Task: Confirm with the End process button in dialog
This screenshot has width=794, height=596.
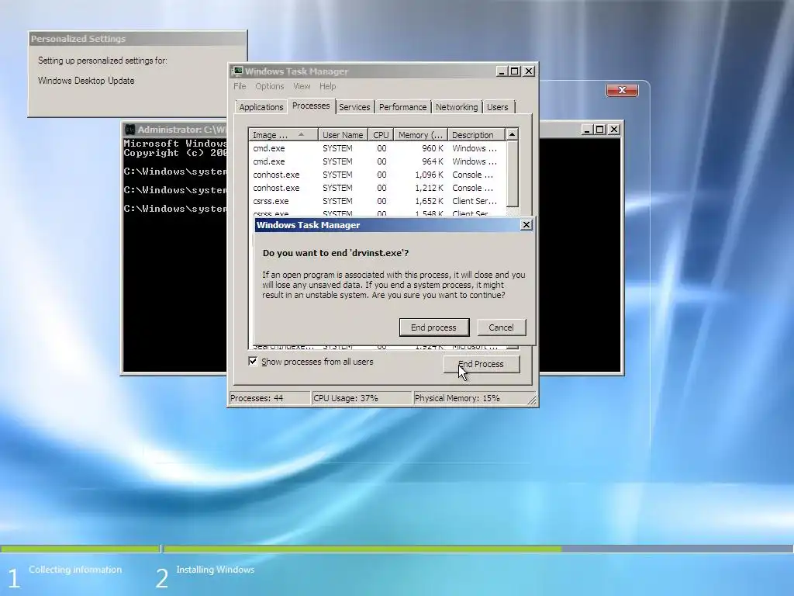Action: point(434,327)
